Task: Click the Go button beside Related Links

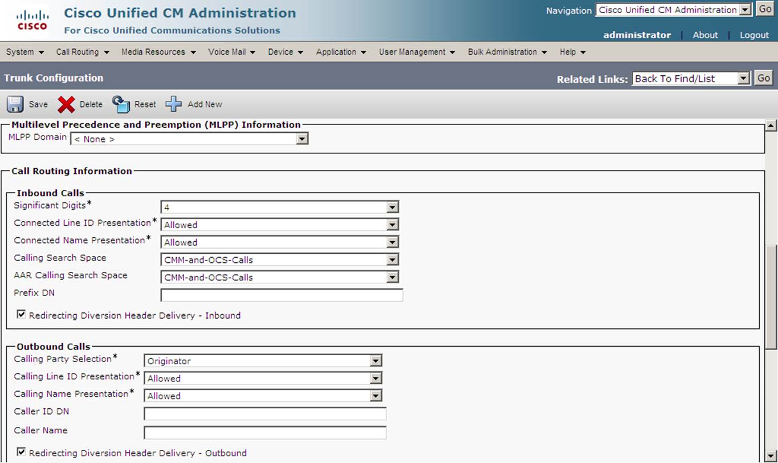Action: click(x=763, y=79)
